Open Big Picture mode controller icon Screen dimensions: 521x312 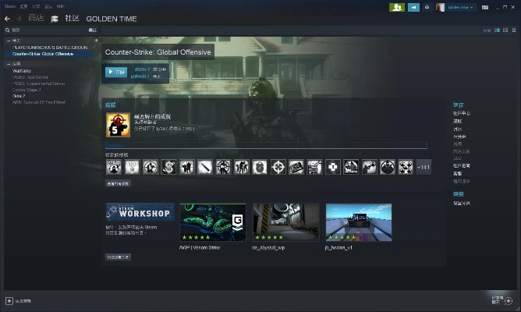click(485, 7)
